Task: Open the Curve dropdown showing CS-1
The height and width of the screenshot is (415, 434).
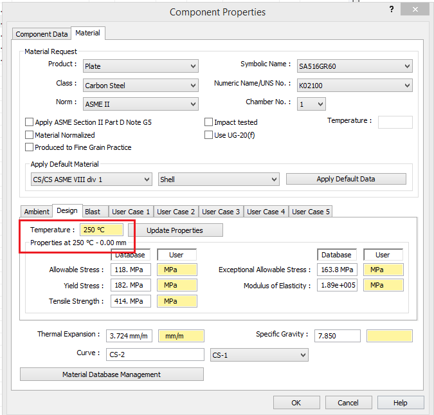Action: (x=259, y=355)
